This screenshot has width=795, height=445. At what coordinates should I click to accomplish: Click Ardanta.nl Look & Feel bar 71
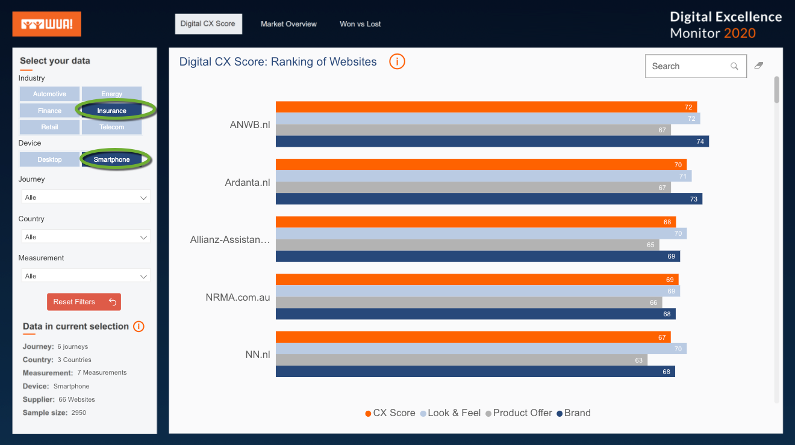pyautogui.click(x=484, y=176)
